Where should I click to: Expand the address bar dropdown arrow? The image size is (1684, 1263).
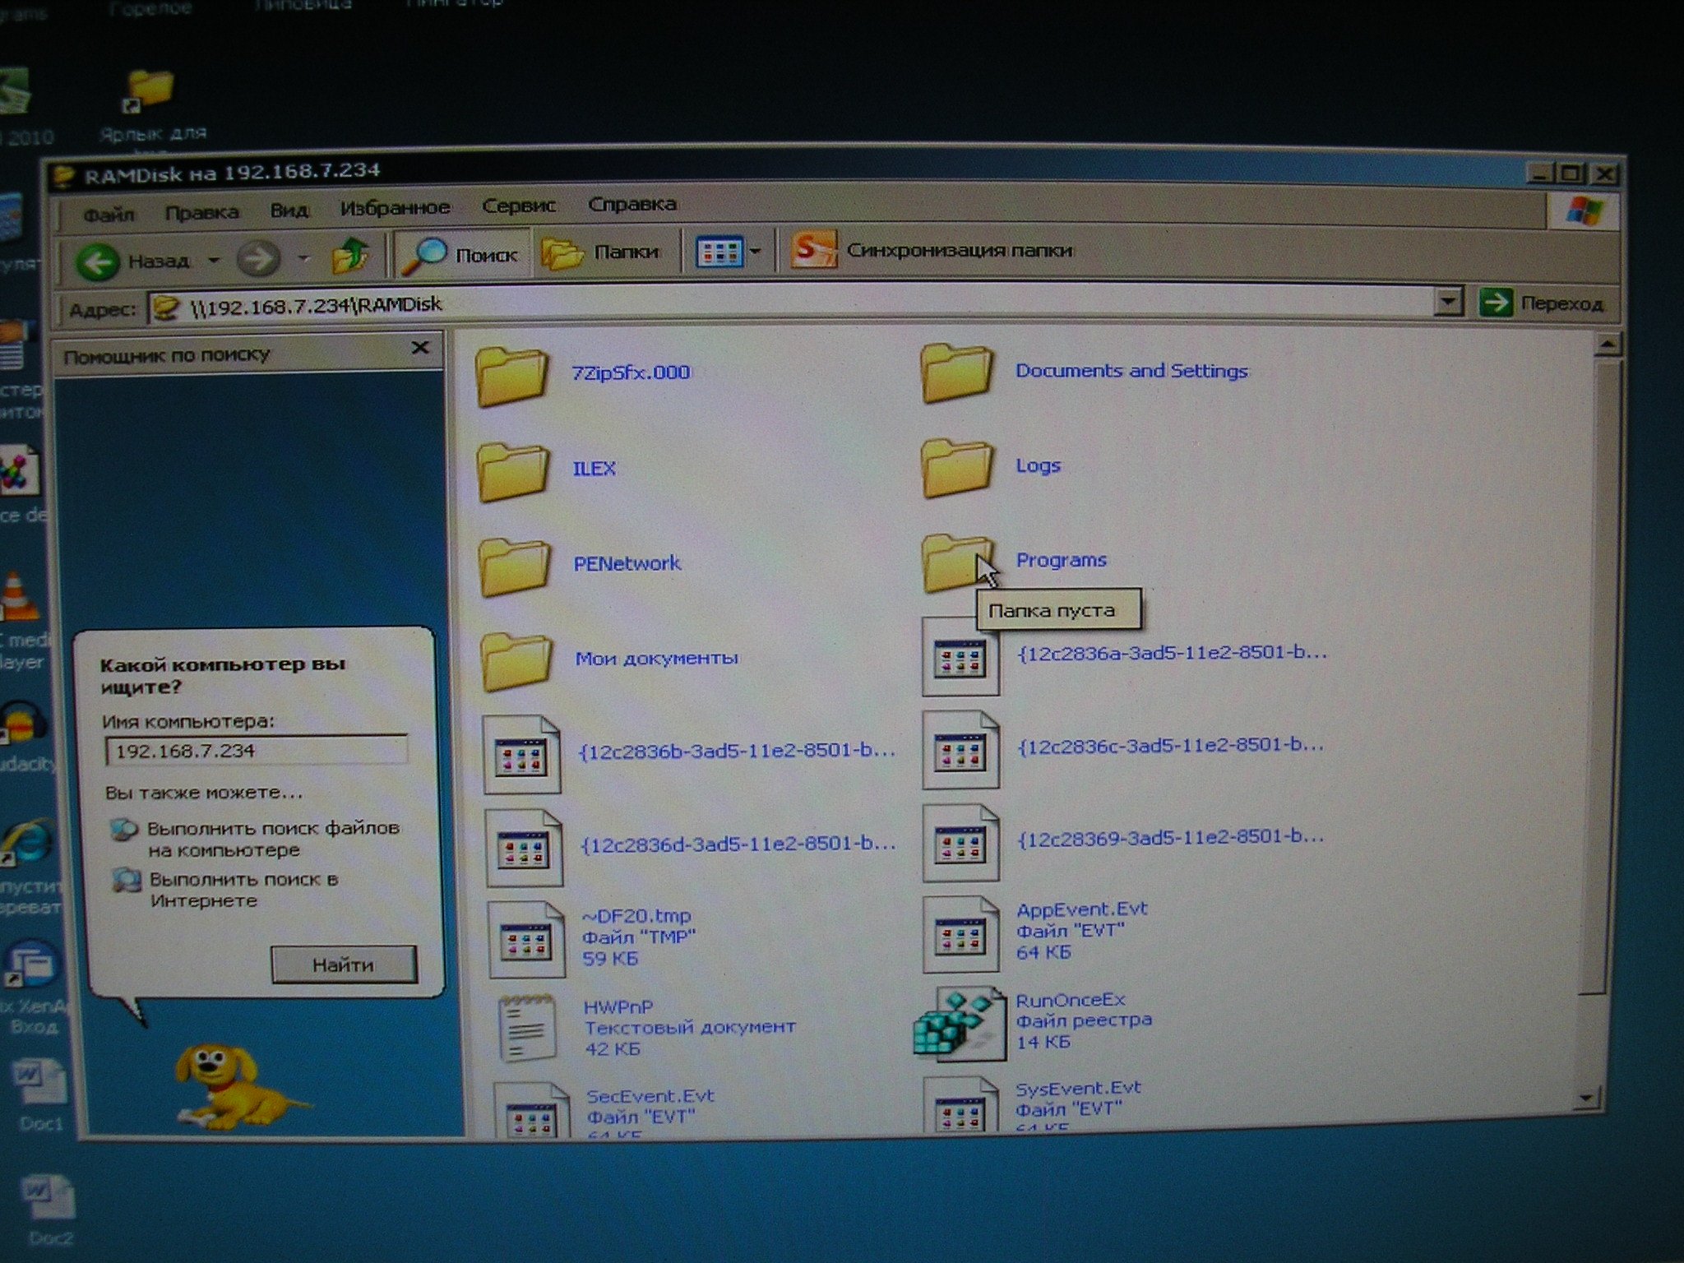tap(1449, 302)
